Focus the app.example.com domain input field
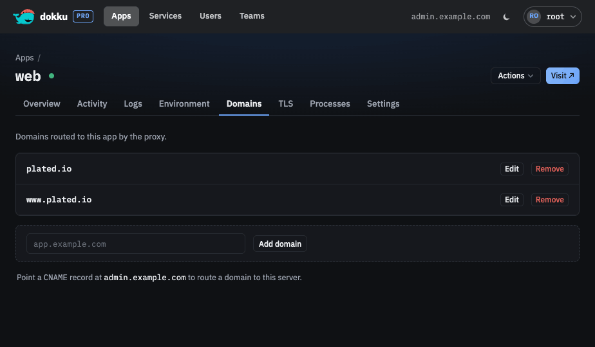 (136, 244)
